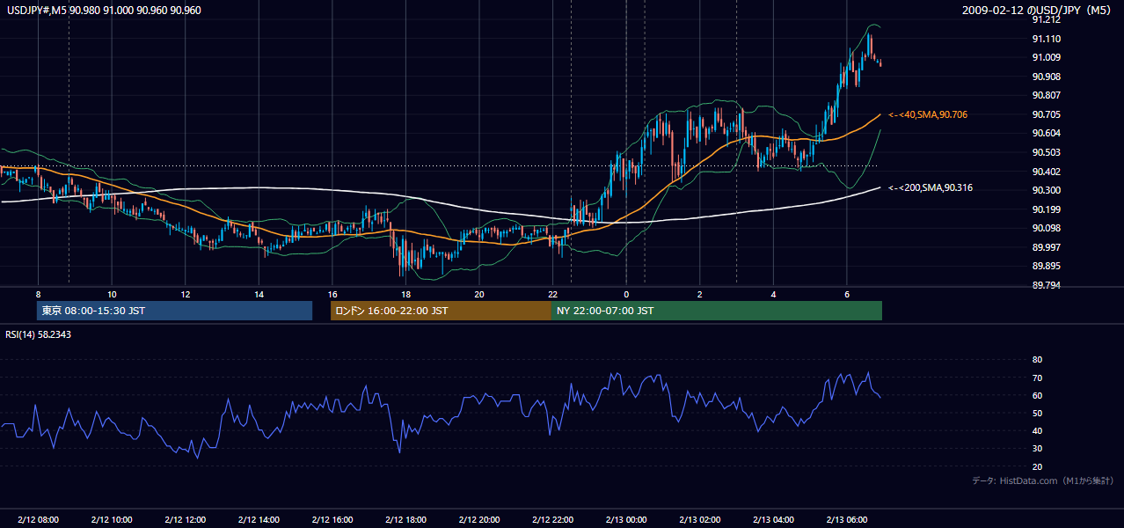Click RSI scale value 30
This screenshot has height=528, width=1124.
(1037, 449)
